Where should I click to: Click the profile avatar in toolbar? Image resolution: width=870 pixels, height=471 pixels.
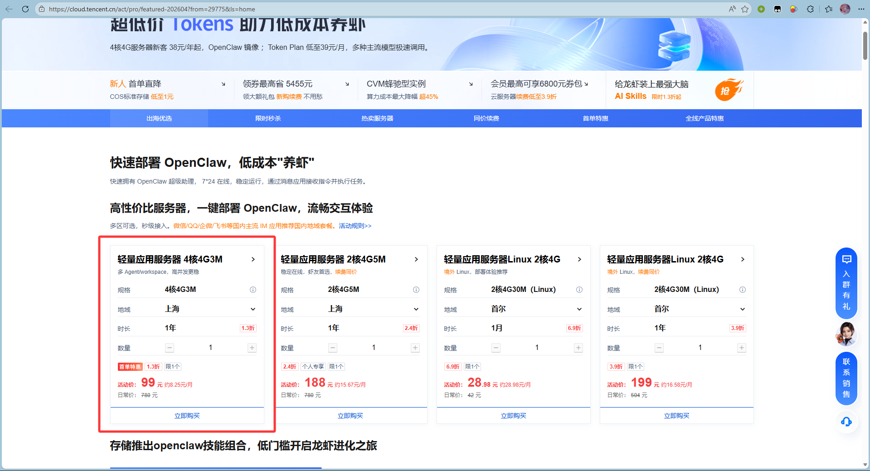point(845,9)
